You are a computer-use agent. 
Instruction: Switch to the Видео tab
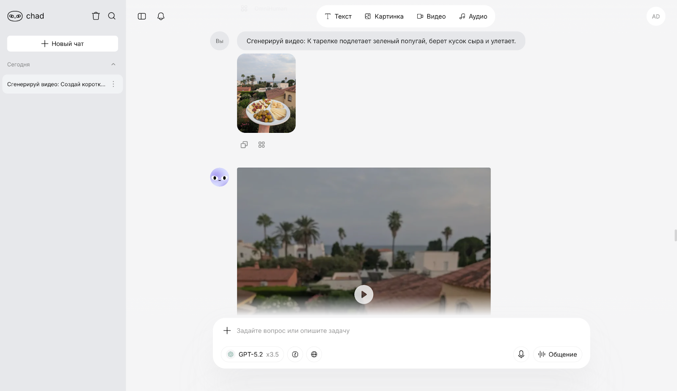[431, 17]
